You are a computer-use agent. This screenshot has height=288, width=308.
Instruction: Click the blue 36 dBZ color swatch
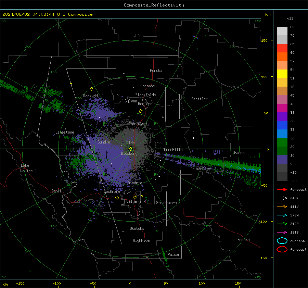282,125
